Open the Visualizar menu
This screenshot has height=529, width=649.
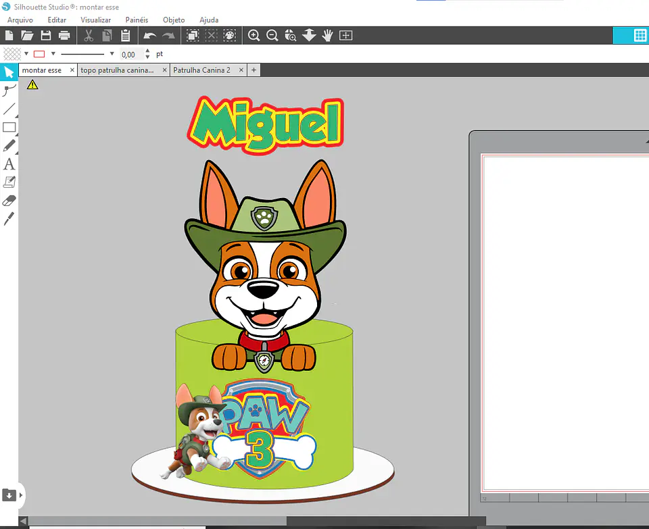tap(95, 20)
